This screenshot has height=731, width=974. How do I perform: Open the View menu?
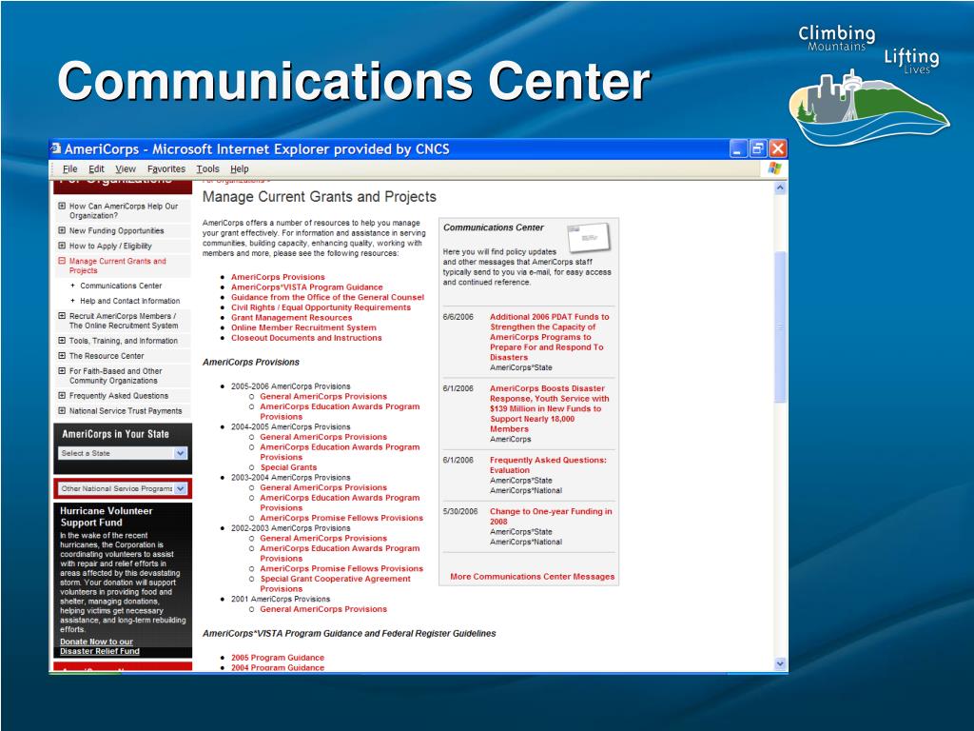[x=125, y=169]
